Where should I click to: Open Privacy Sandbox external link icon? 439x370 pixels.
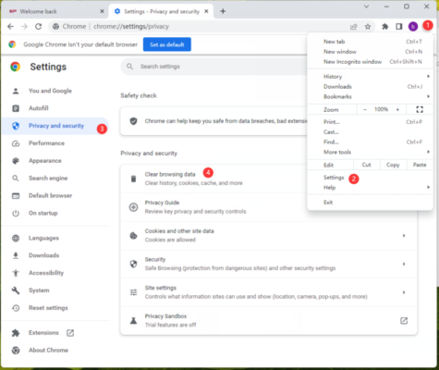point(404,321)
